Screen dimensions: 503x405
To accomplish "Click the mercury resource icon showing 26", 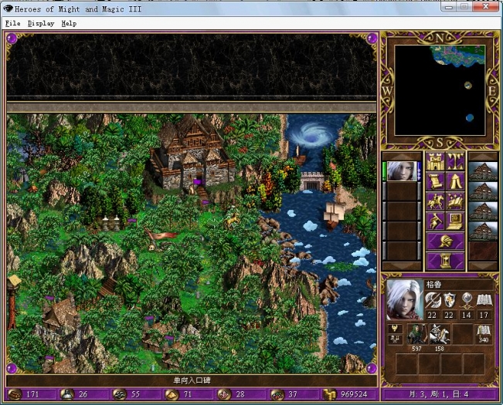I will point(67,394).
